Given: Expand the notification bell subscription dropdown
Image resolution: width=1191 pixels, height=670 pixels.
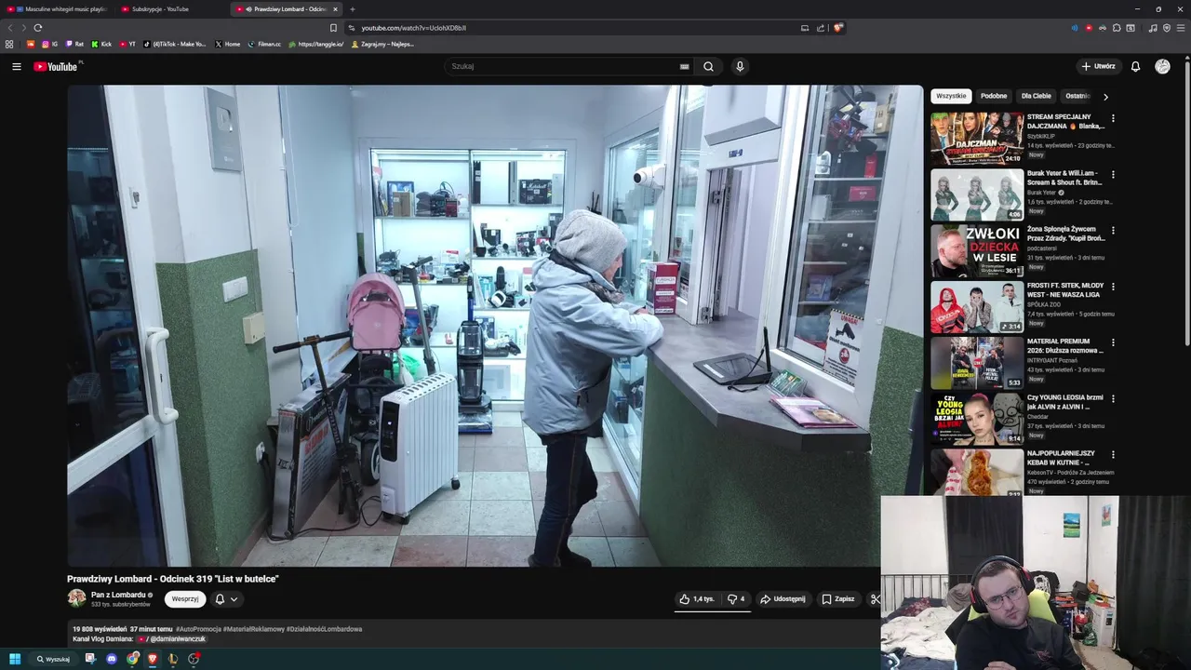Looking at the screenshot, I should point(226,599).
